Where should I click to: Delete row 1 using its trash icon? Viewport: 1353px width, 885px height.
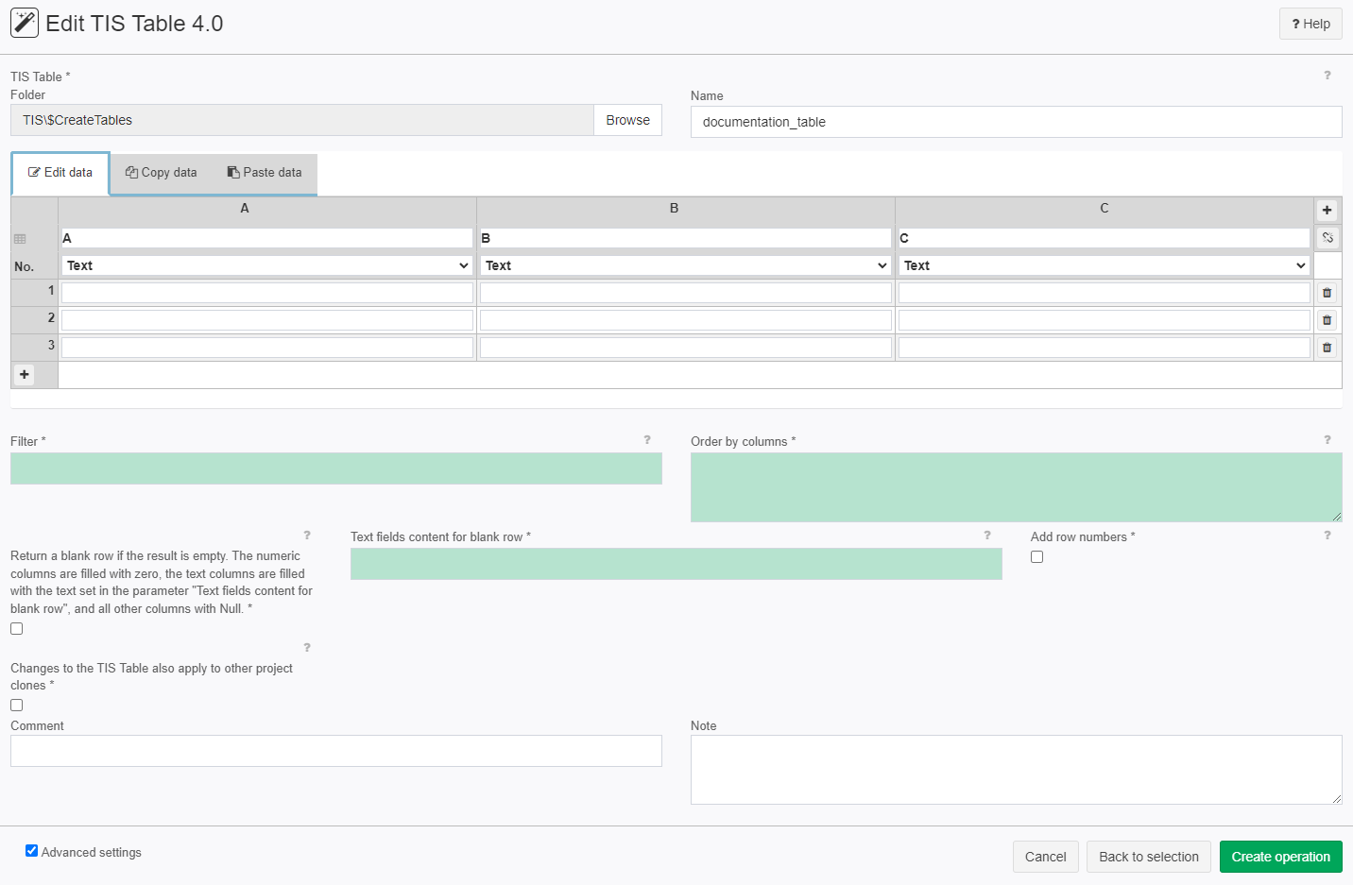(1327, 293)
